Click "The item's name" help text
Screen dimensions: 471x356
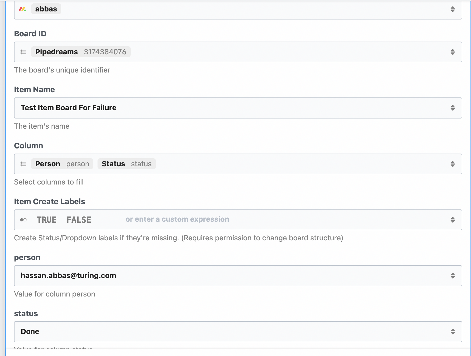tap(42, 126)
